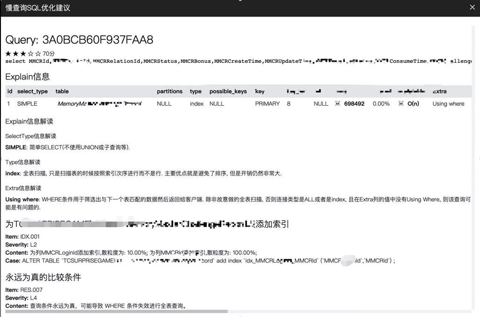Click the possible_keys column header
The image size is (480, 317).
(228, 91)
